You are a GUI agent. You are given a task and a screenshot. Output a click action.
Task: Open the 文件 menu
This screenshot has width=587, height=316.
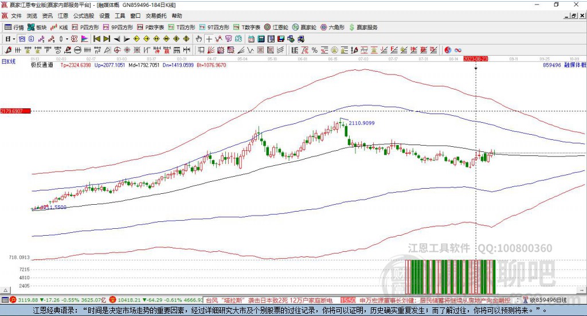click(x=16, y=15)
